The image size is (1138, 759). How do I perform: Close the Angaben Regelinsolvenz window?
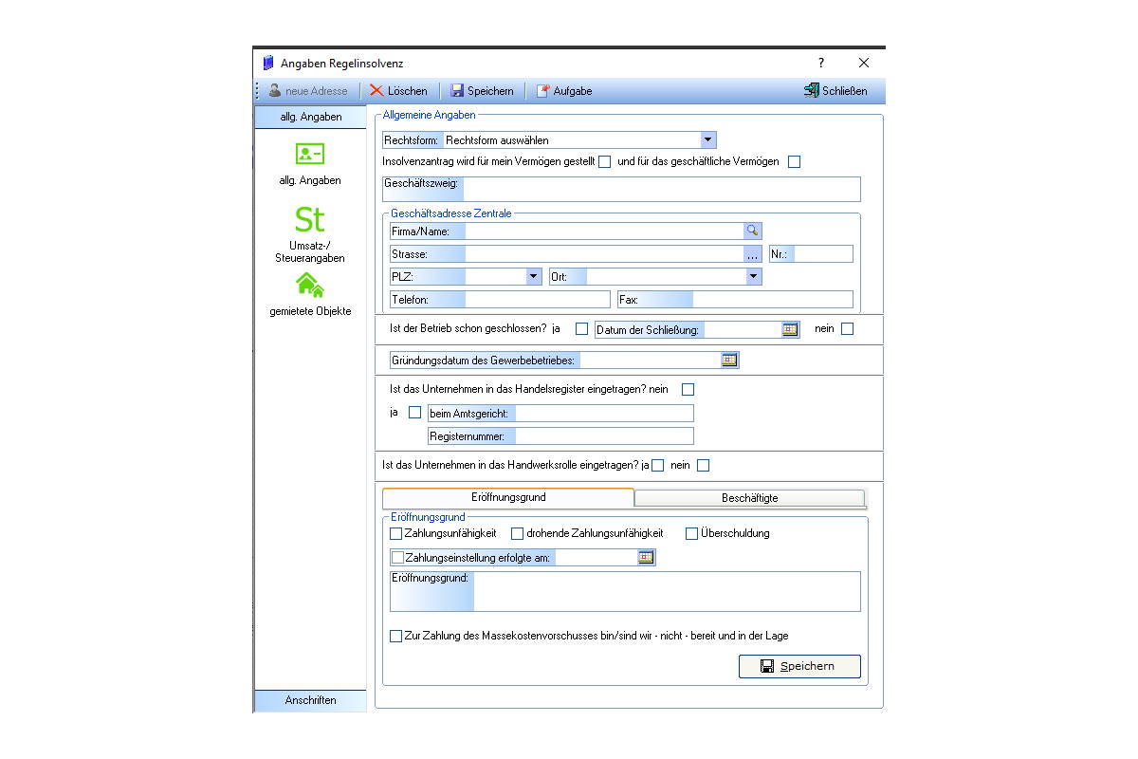tap(863, 64)
